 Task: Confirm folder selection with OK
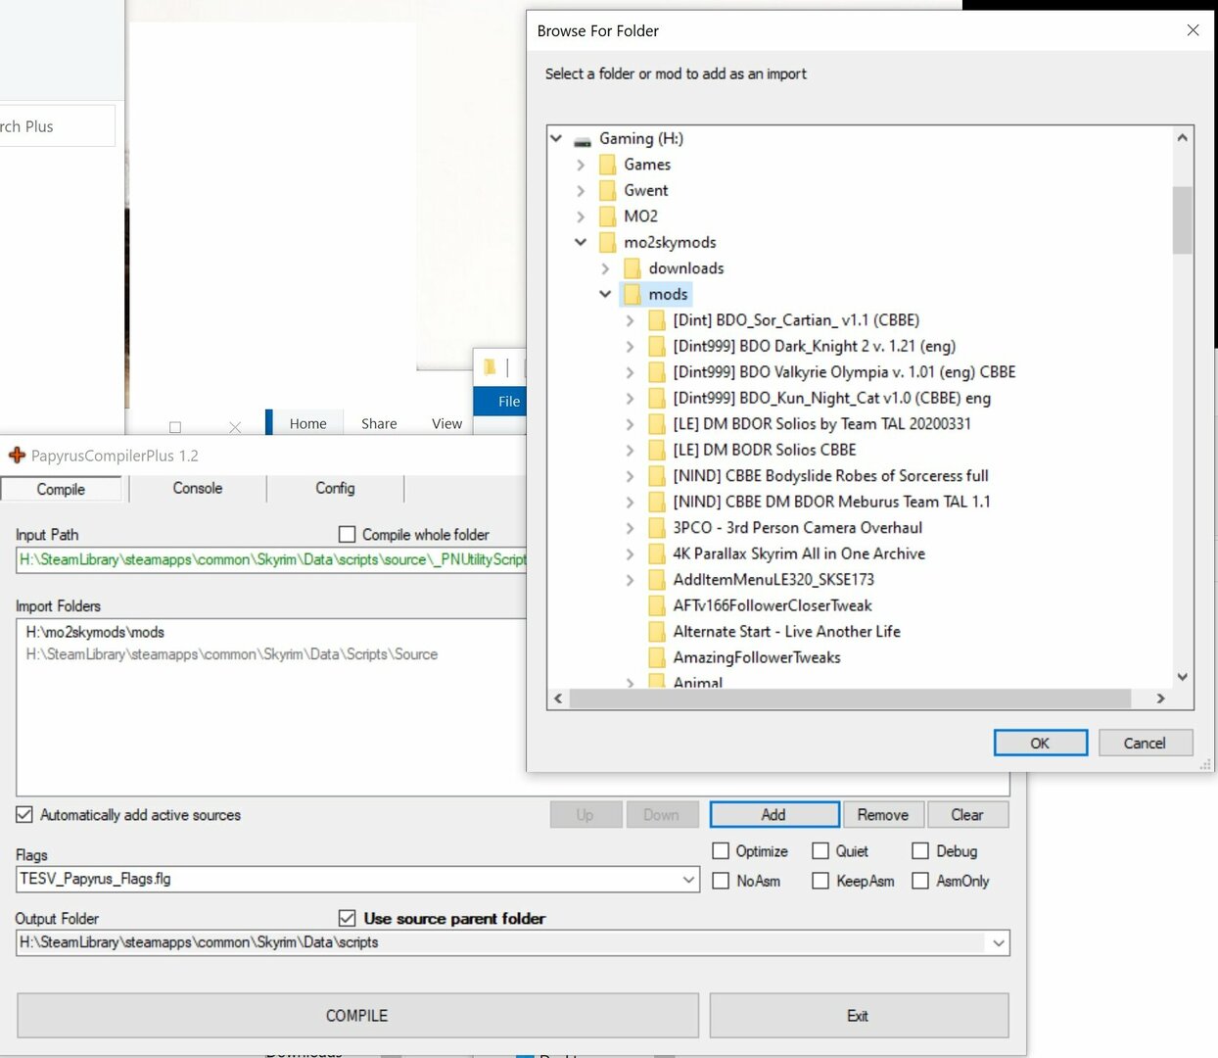(1040, 743)
